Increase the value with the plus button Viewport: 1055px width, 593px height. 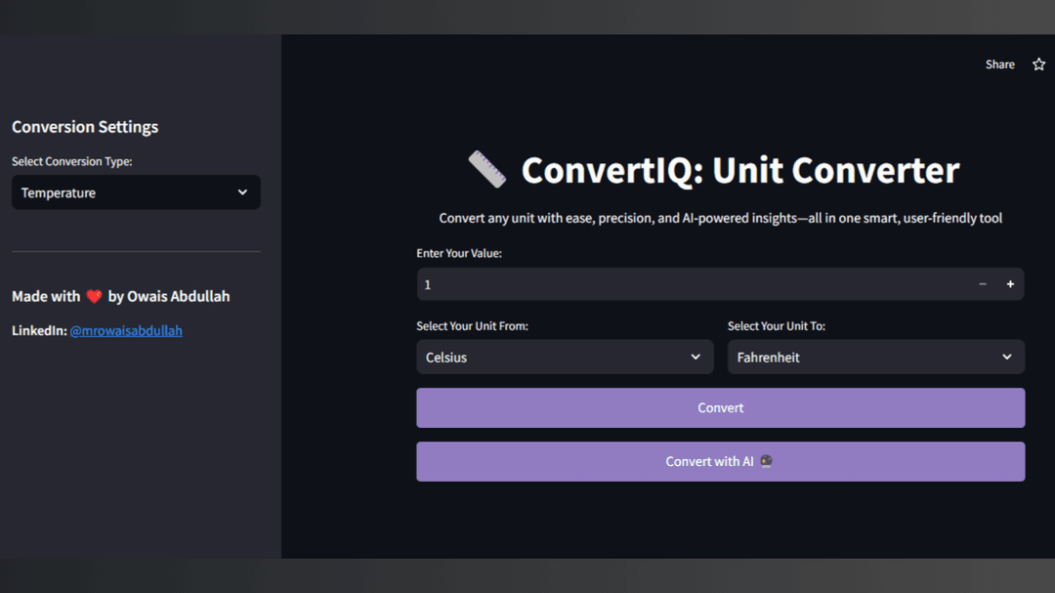click(1010, 284)
